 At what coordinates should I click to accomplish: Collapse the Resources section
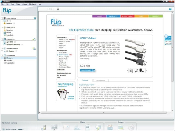[2, 55]
